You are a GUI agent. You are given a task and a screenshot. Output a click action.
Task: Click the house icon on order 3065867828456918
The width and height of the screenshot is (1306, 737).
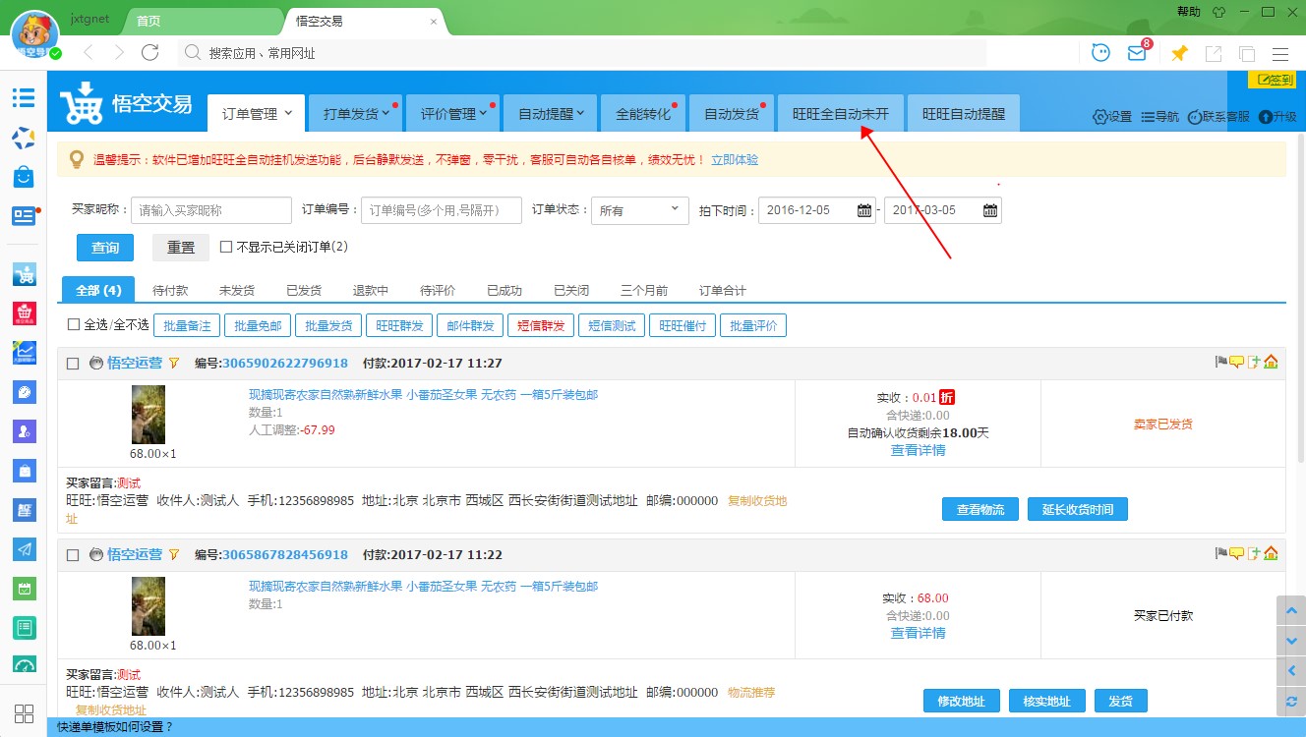[1271, 554]
